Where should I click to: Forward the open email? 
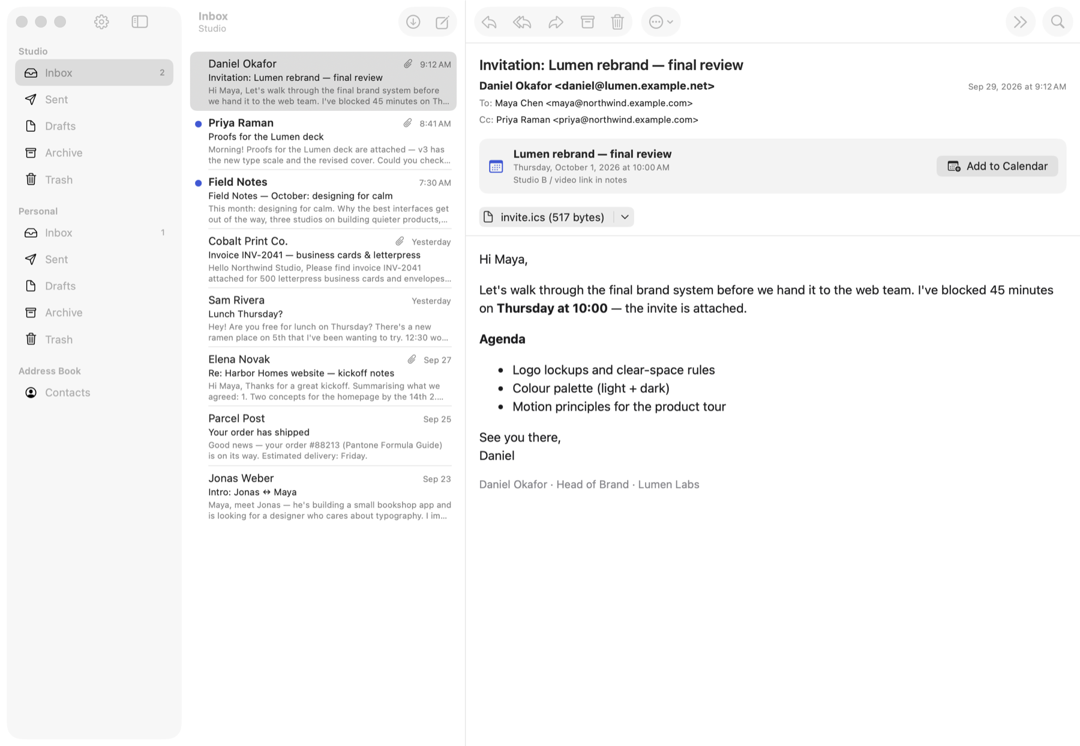pos(556,22)
